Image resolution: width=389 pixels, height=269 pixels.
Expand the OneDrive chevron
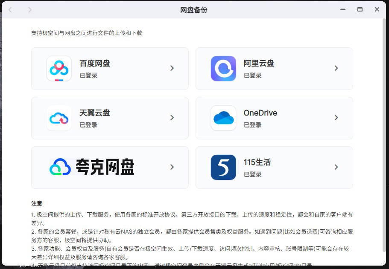[336, 117]
